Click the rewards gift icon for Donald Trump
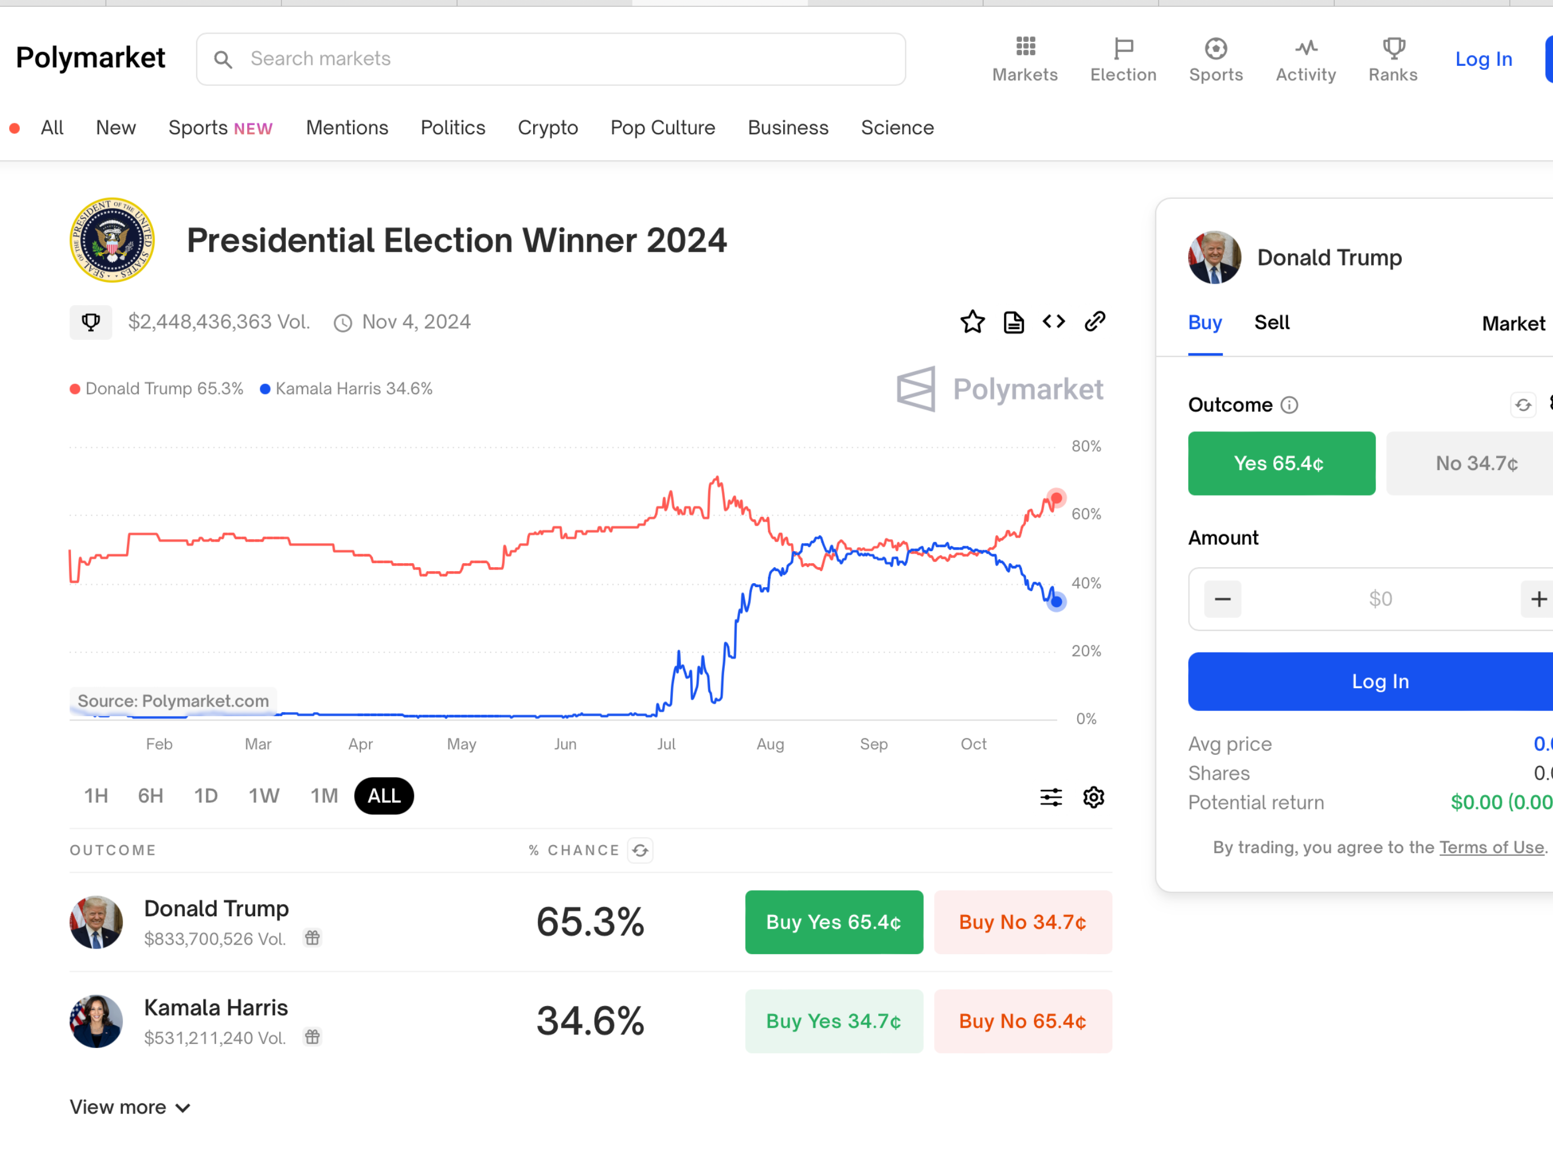 (313, 937)
